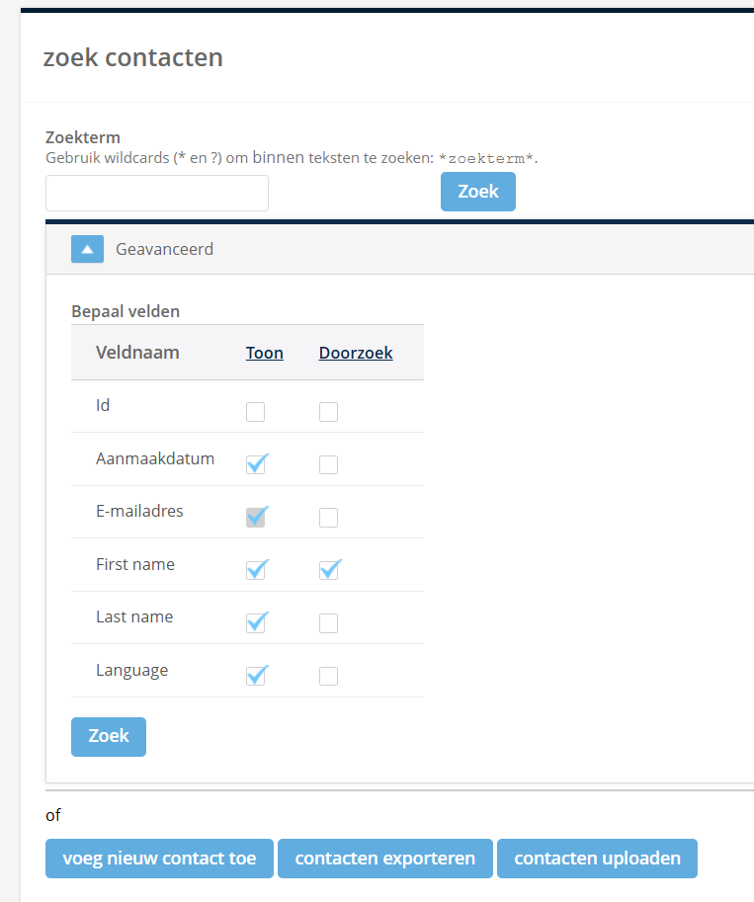Enable the Doorzoek checkbox for Language
The image size is (754, 902).
328,676
